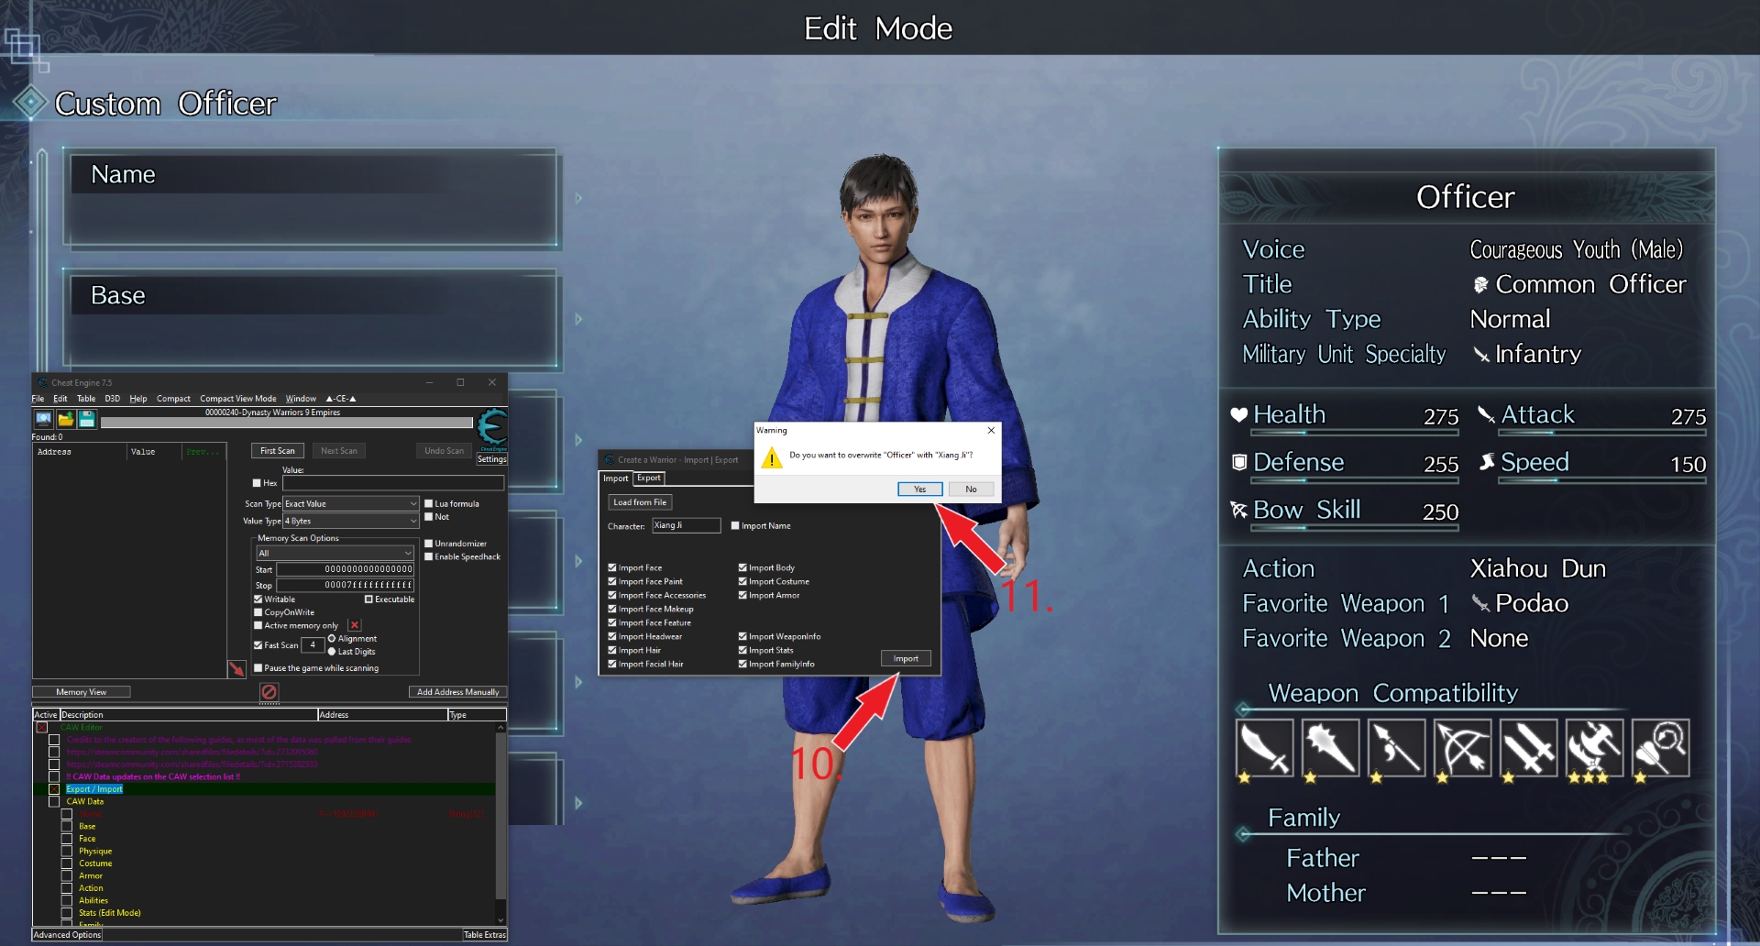Open the Table menu

(x=86, y=399)
